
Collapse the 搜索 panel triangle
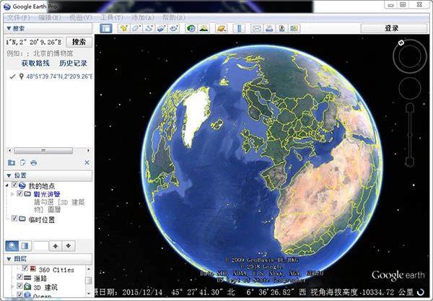[9, 28]
